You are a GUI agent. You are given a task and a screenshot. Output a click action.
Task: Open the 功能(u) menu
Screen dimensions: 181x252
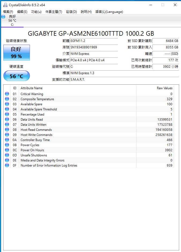click(x=36, y=12)
